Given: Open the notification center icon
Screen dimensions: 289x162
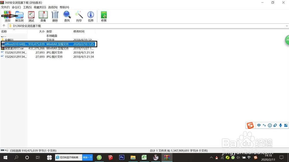Looking at the screenshot, I should click(281, 157).
